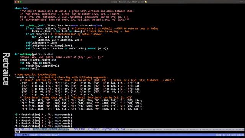Click "self.distances = links" line
The image size is (245, 138).
pyautogui.click(x=42, y=43)
